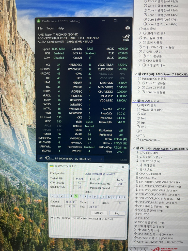188x251 pixels.
Task: Click the tREFI value 65535
Action: click(x=89, y=122)
